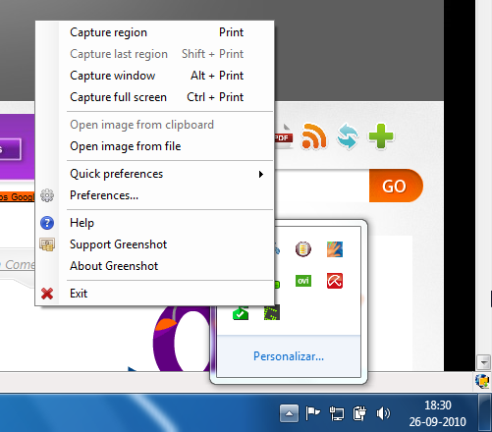Click the PDF icon on webpage

click(284, 136)
